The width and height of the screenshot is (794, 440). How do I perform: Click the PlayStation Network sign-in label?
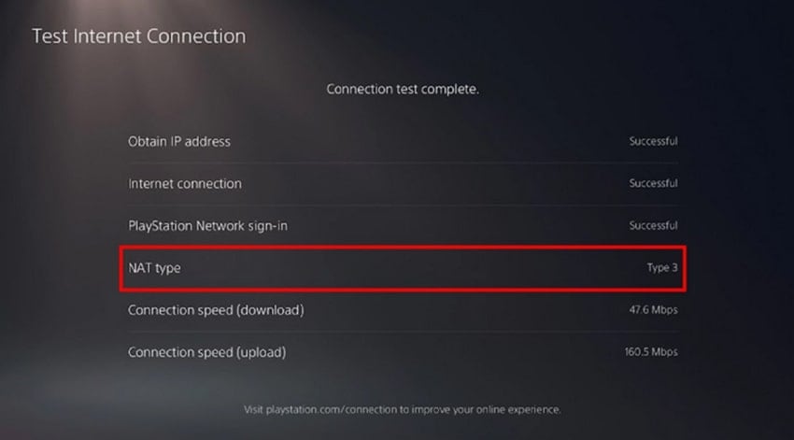click(207, 226)
